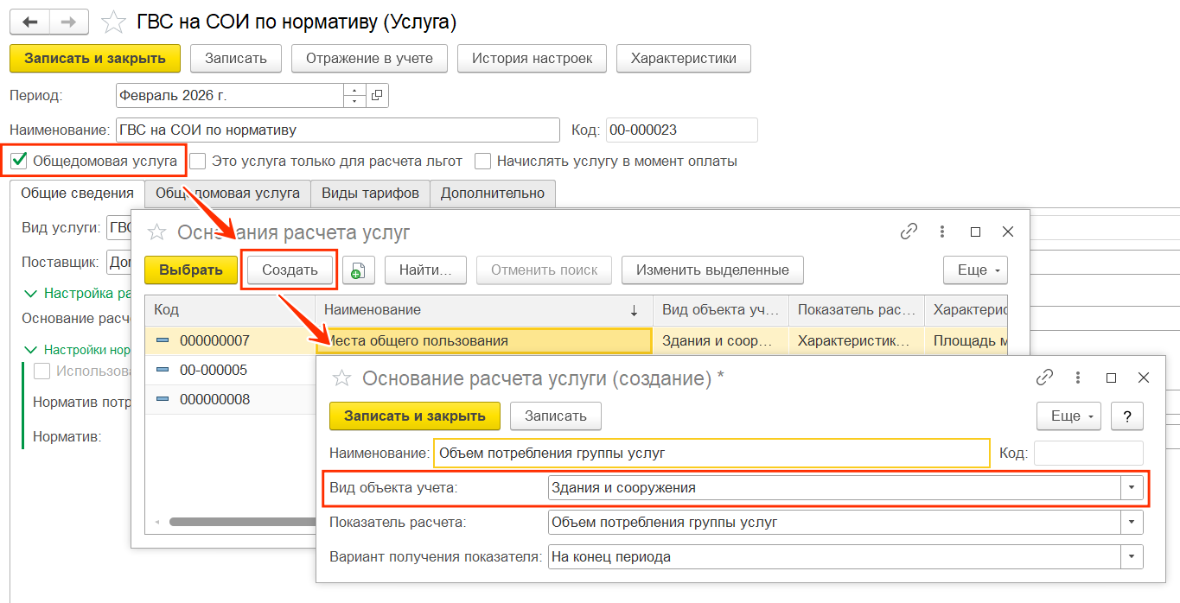Open the Дополнительно tab
Viewport: 1180px width, 603px height.
click(492, 194)
